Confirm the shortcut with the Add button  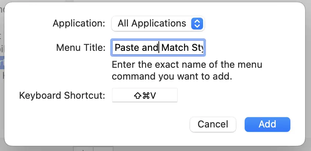[268, 124]
